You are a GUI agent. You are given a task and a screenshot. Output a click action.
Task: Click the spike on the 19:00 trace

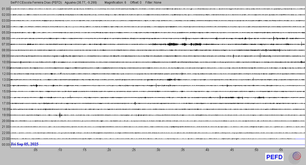pyautogui.click(x=60, y=115)
